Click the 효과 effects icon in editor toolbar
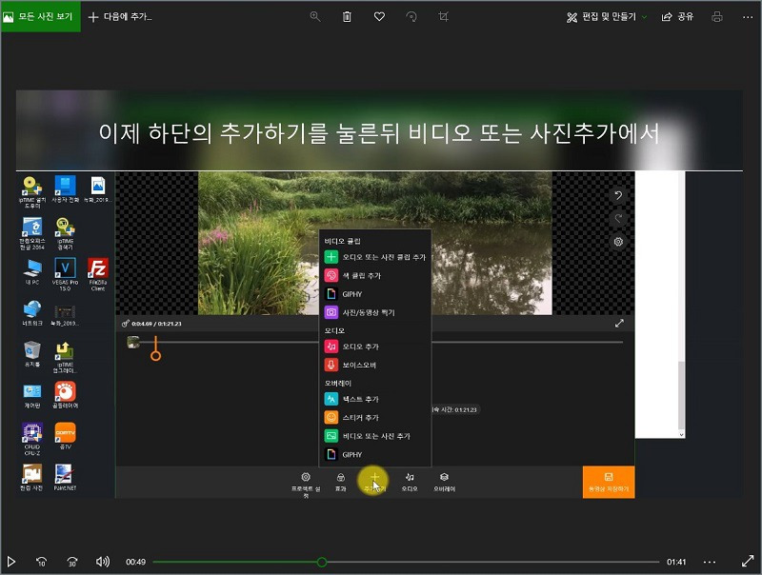This screenshot has width=762, height=575. pyautogui.click(x=341, y=483)
